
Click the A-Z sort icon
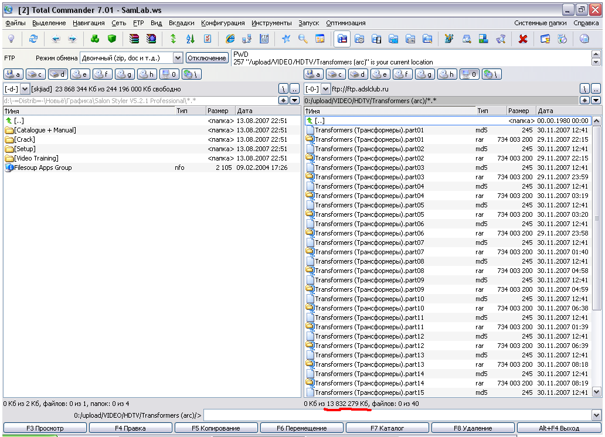pos(190,39)
